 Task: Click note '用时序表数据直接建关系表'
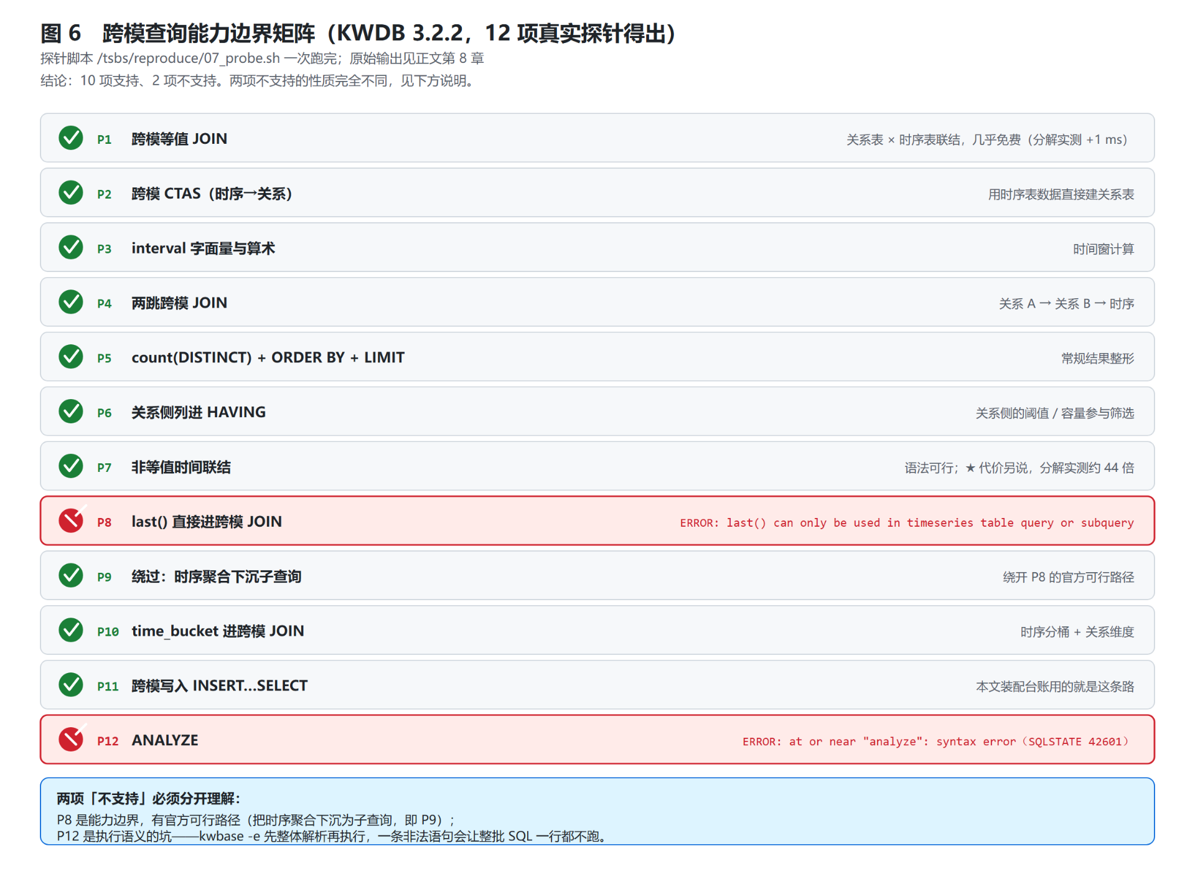coord(1061,194)
